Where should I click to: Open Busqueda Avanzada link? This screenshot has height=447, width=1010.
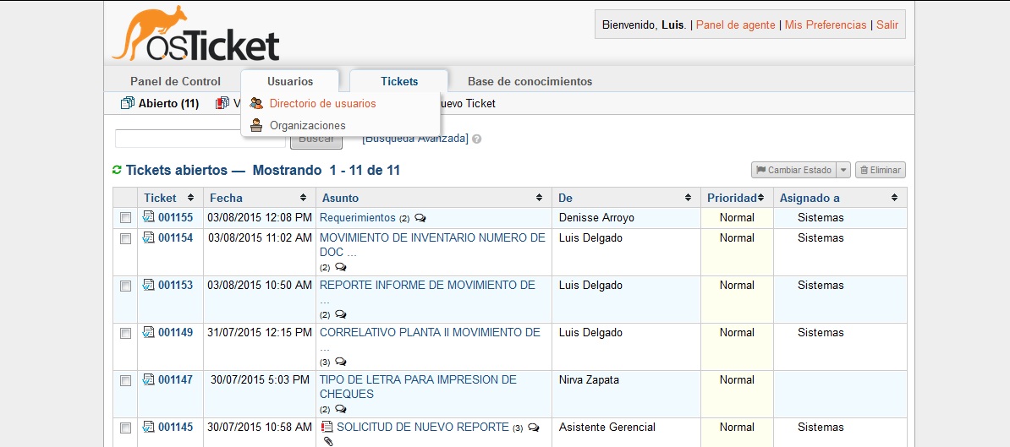pyautogui.click(x=415, y=139)
